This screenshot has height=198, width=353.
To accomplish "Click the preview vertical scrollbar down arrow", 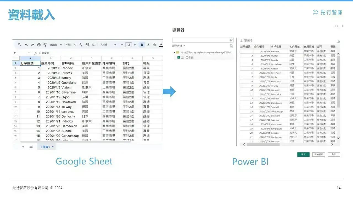I will 339,138.
